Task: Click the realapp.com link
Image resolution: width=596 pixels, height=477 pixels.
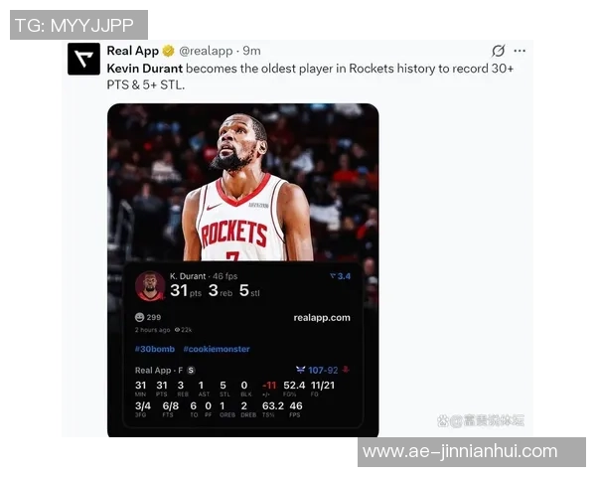Action: coord(322,318)
